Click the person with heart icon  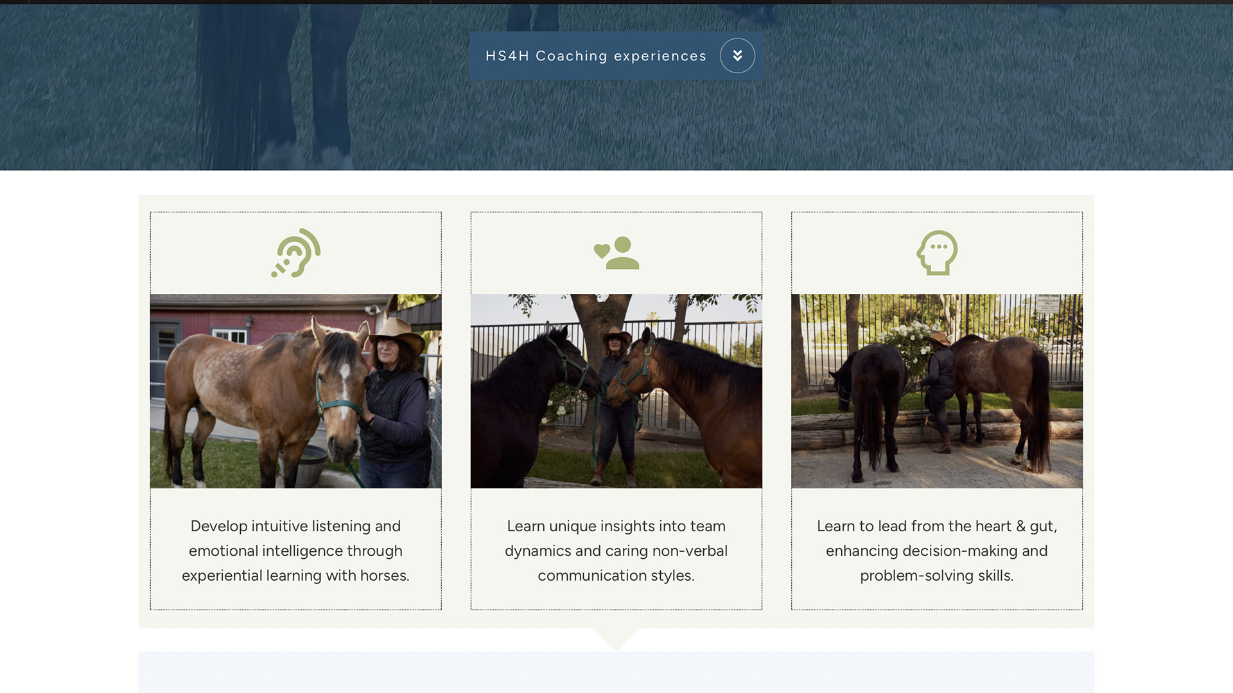[x=616, y=253]
